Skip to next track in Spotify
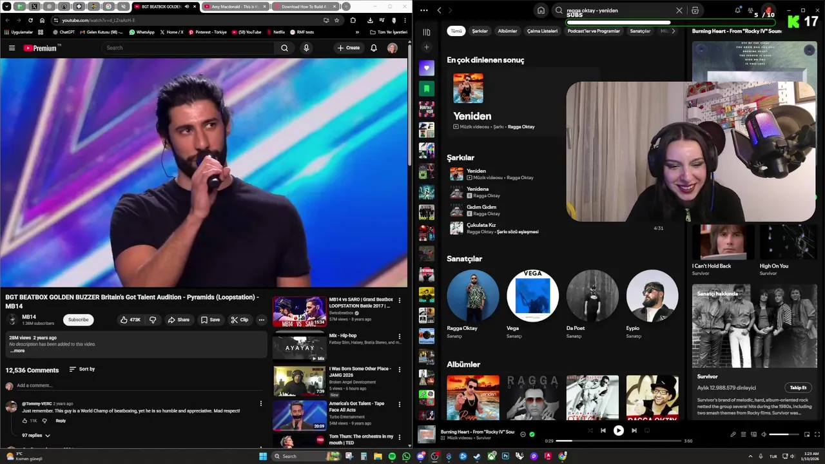Screen dimensions: 825x464 (x=634, y=430)
